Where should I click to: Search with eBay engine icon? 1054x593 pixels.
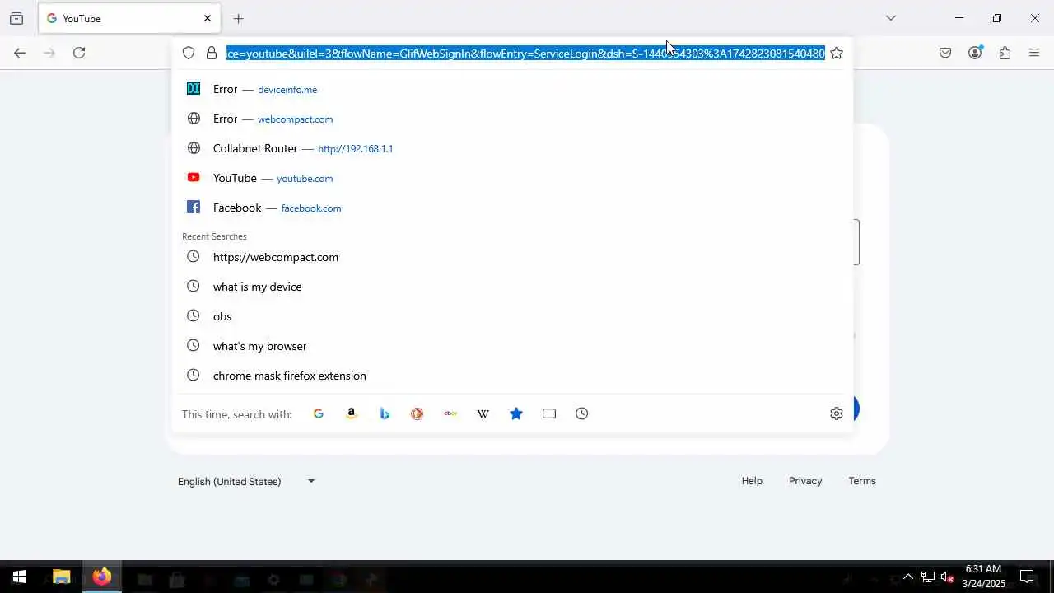point(450,413)
